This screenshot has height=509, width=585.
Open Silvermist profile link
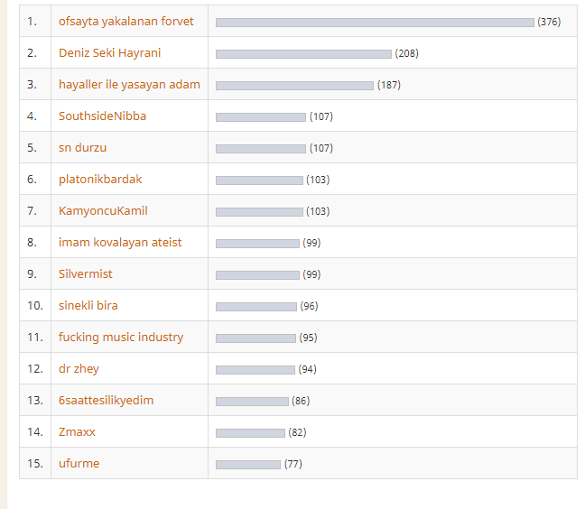pyautogui.click(x=86, y=274)
